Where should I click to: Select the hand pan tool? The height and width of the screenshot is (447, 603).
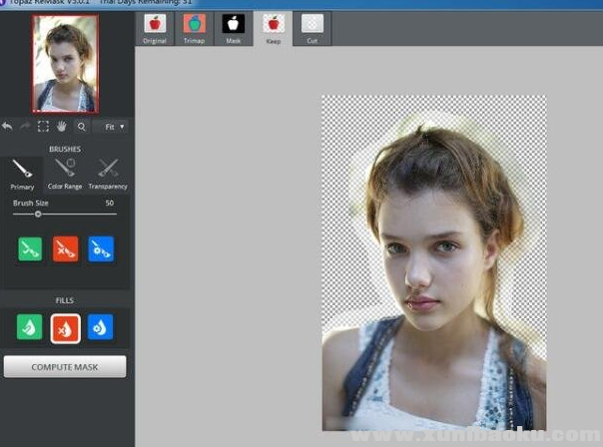61,127
